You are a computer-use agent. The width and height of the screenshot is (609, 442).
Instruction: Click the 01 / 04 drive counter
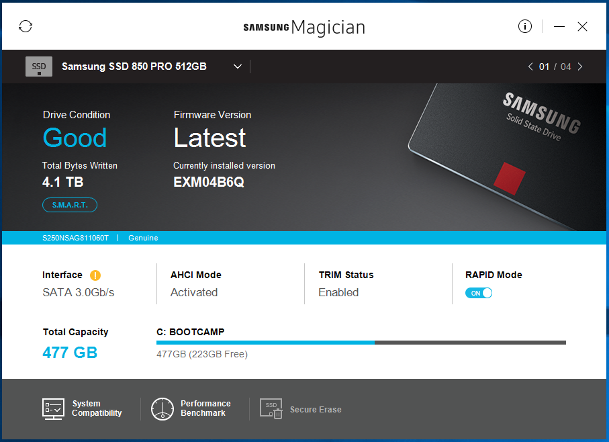point(555,67)
